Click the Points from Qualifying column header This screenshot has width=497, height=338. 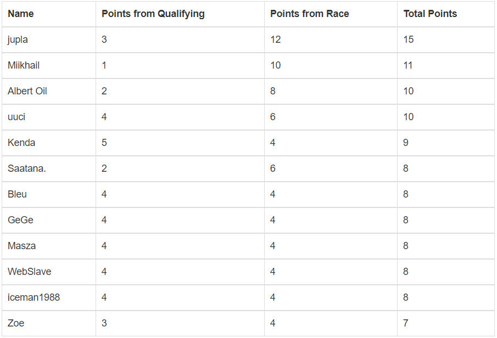[153, 14]
